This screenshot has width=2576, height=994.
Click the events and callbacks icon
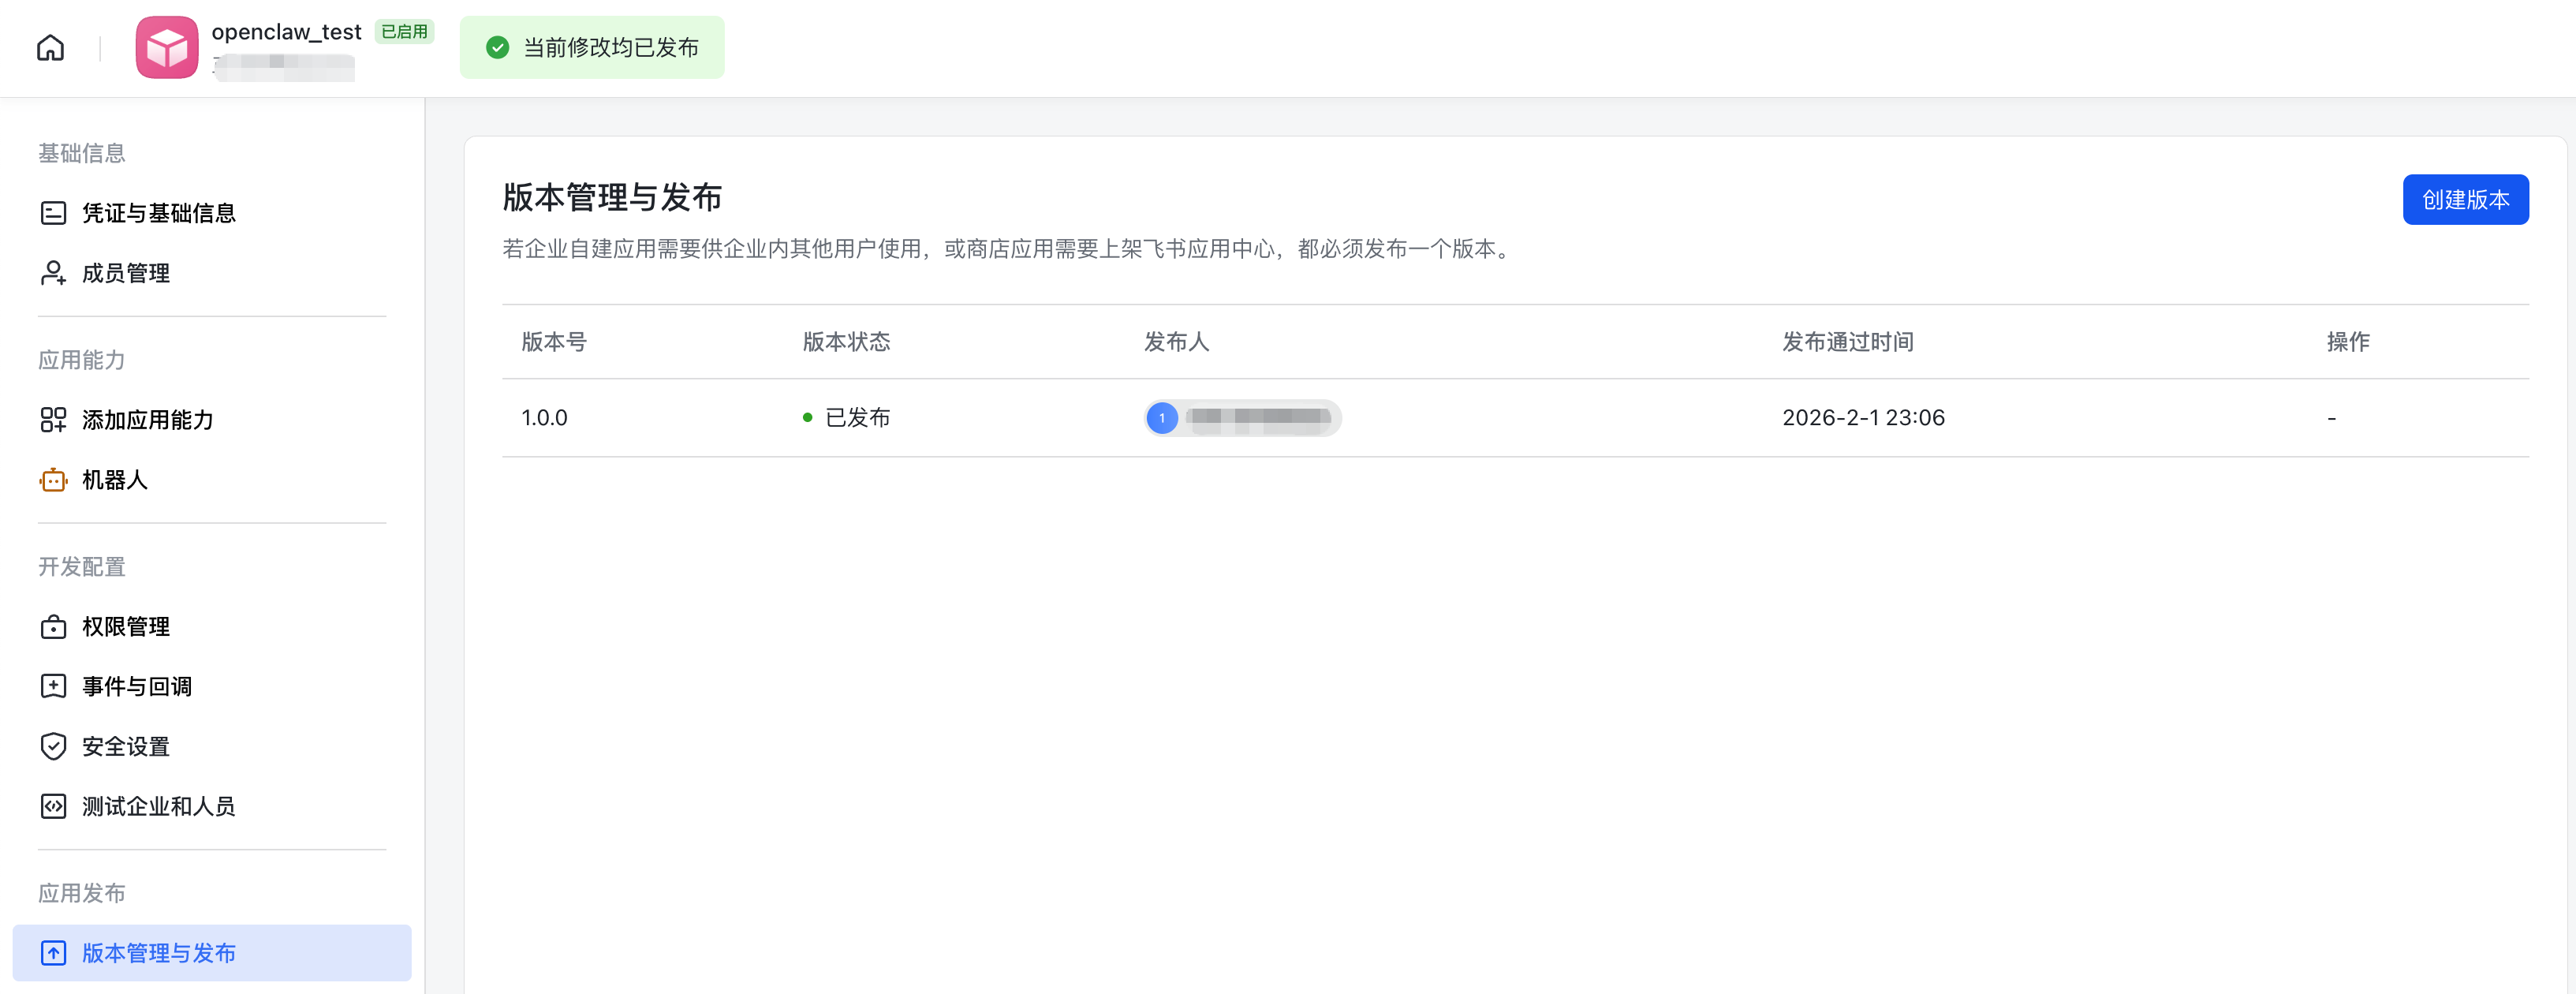point(53,686)
